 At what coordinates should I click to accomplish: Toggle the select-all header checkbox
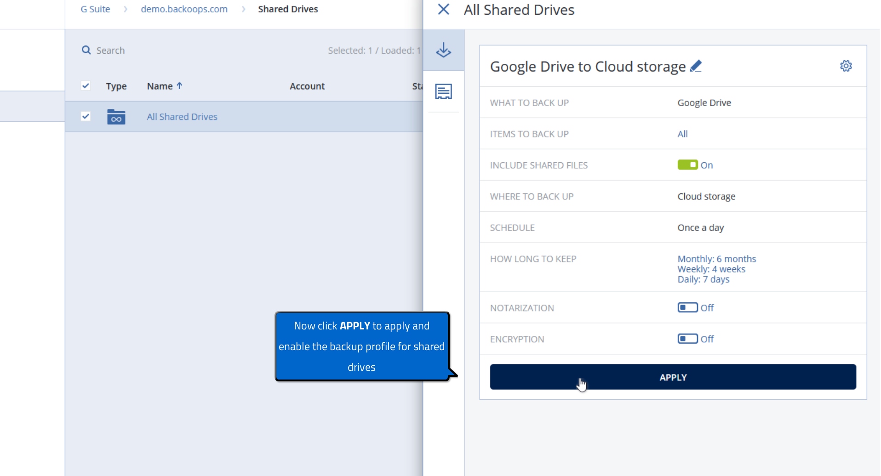click(86, 85)
